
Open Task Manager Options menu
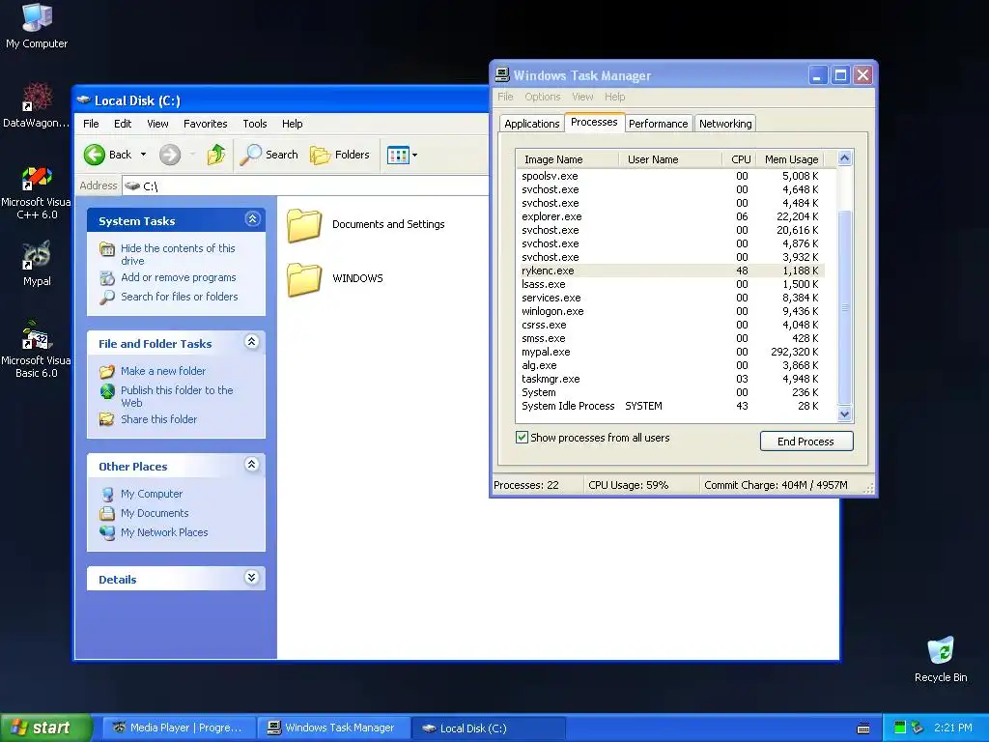(543, 97)
